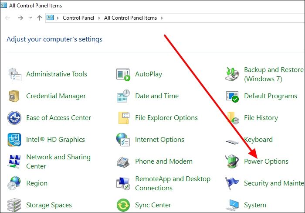Click the Region globe icon
Screen dimensions: 305x213
click(14, 183)
